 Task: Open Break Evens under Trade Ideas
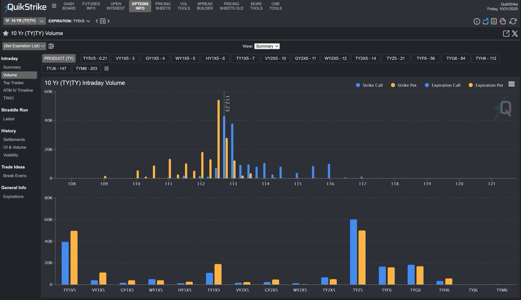point(14,176)
